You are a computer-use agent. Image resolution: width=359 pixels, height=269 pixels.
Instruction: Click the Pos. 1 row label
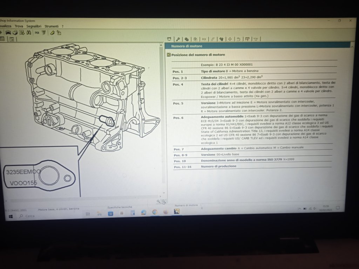point(178,71)
